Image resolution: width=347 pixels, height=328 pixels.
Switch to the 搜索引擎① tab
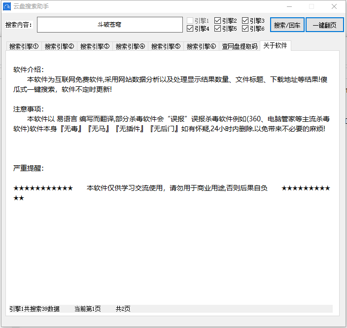[24, 46]
